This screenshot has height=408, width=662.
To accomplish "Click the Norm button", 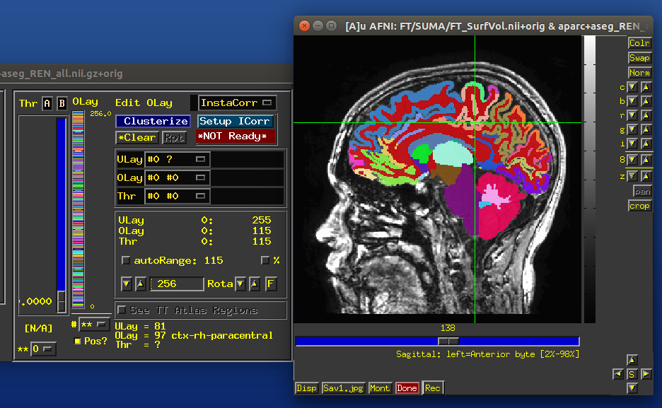I will point(639,73).
